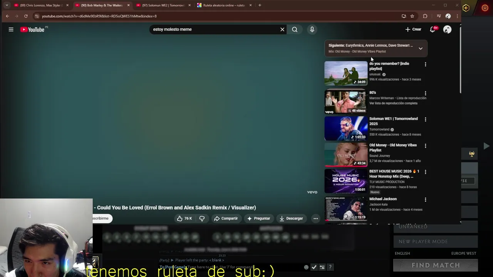The width and height of the screenshot is (493, 277).
Task: Switch to the Ruleta aleatoria online tab
Action: pos(225,5)
